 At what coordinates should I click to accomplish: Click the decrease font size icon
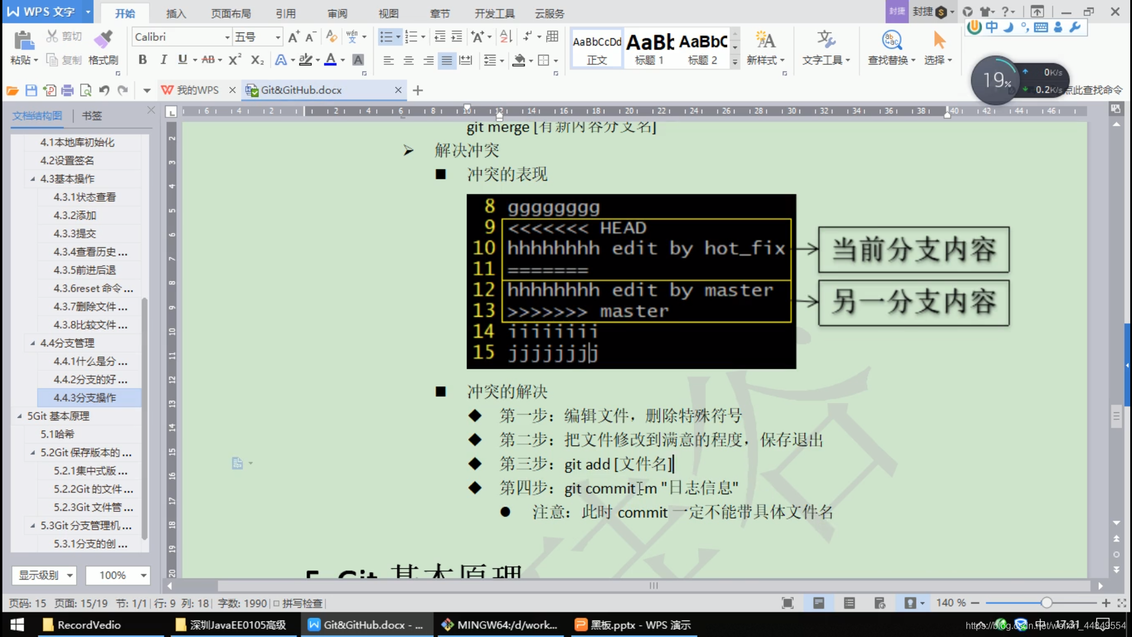click(311, 37)
